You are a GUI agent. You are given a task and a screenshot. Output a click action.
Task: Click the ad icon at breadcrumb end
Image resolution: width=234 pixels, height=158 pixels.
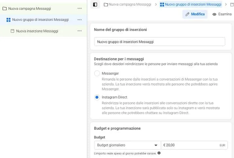pos(232,5)
